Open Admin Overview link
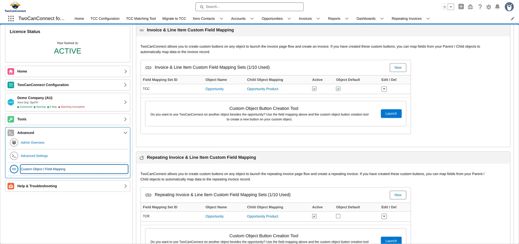 [32, 142]
